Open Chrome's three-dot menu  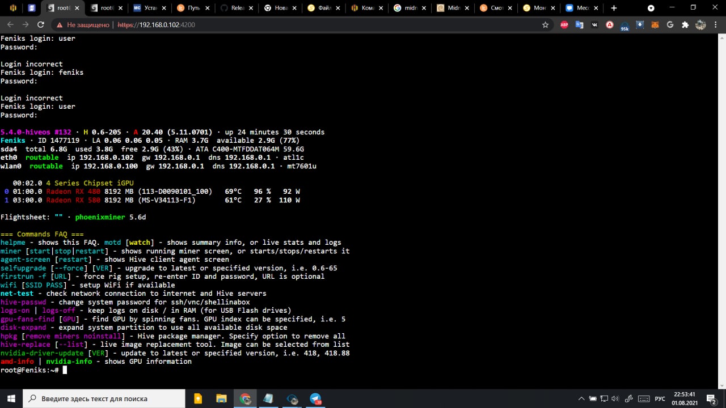tap(716, 25)
